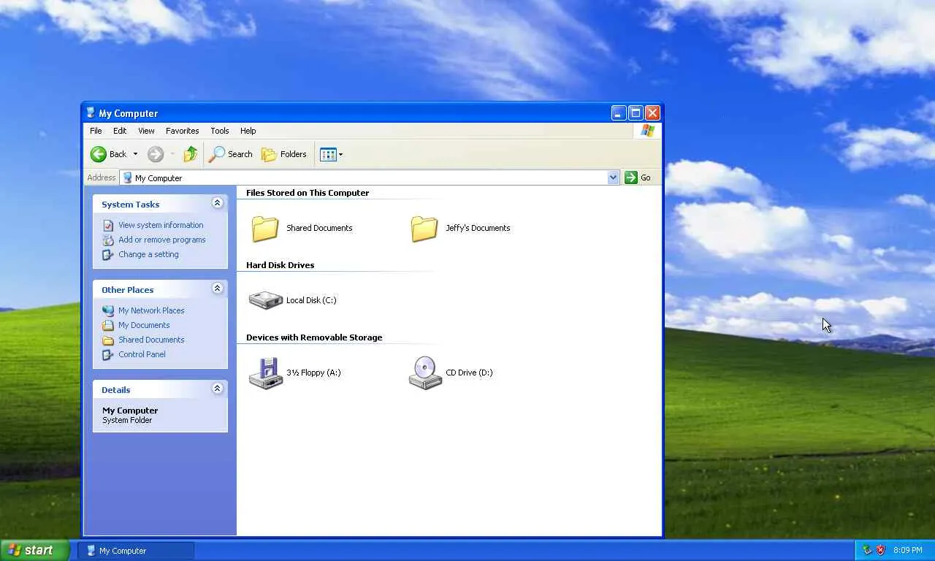Click the My Network Places icon
Viewport: 935px width, 561px height.
click(x=108, y=310)
